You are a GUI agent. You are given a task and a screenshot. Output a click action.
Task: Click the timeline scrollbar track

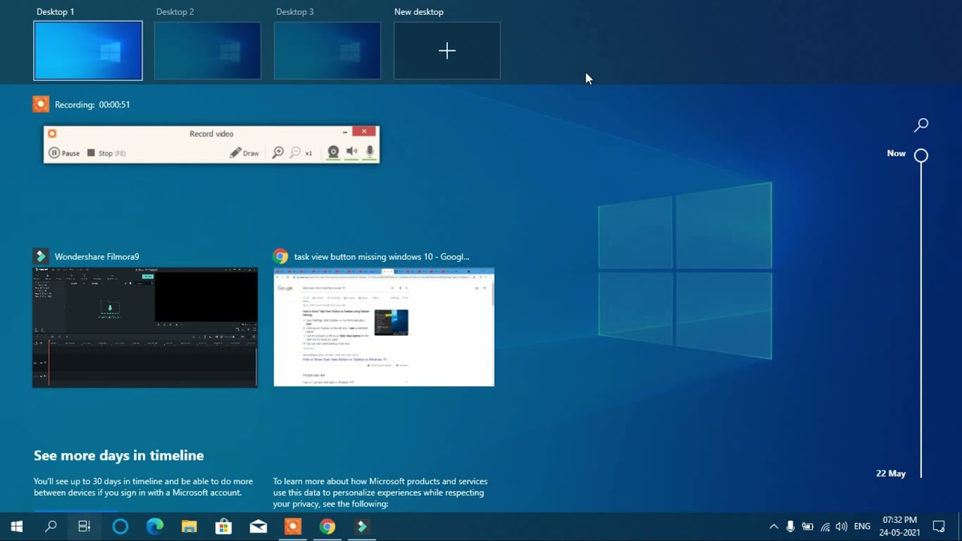pos(921,319)
